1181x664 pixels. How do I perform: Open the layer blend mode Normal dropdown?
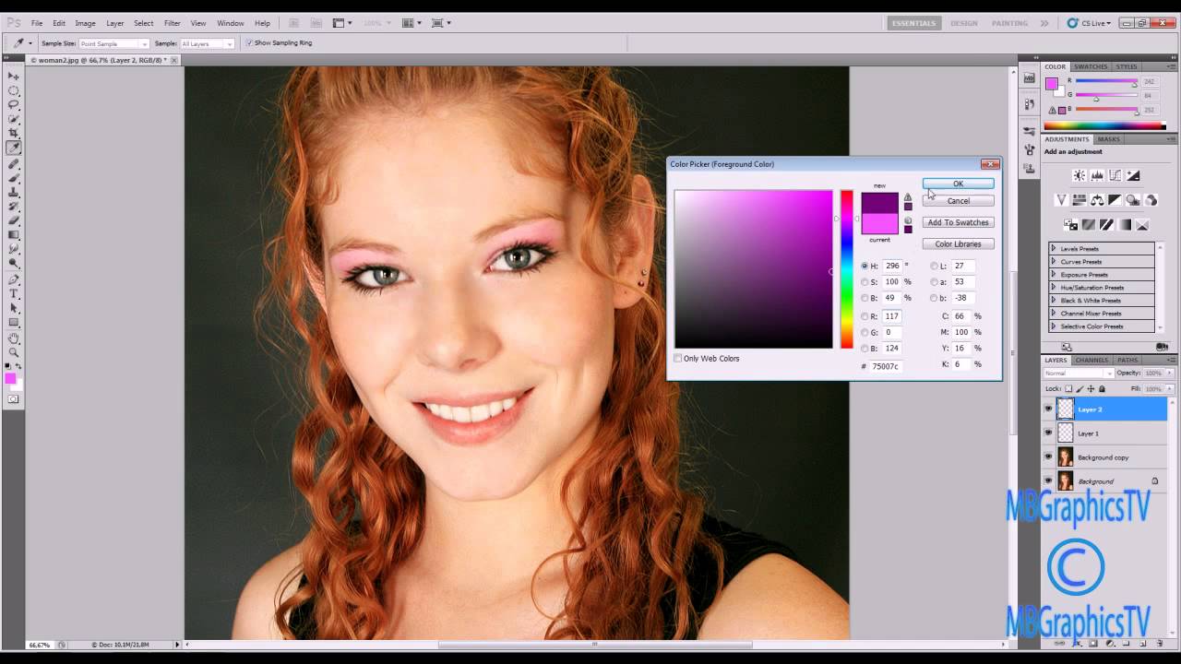click(1079, 373)
